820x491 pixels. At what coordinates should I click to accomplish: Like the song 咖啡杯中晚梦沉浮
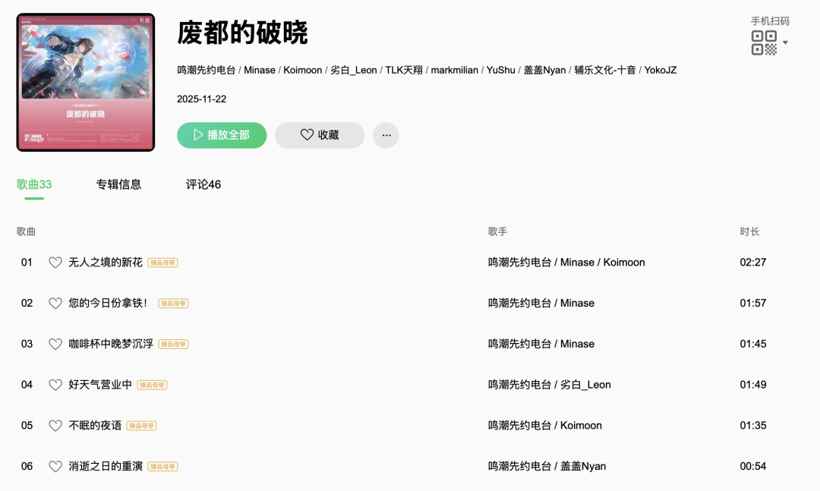coord(55,344)
